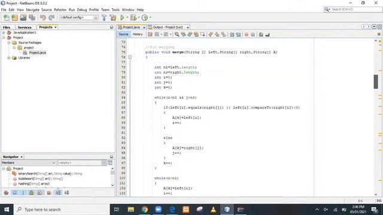Screen dimensions: 383x215
Task: Click the Find Selection magnifier icon in editor toolbar
Action: click(x=177, y=35)
